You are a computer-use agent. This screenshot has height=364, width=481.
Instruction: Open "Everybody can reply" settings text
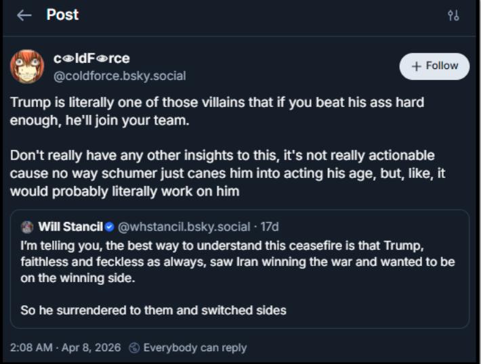(194, 348)
